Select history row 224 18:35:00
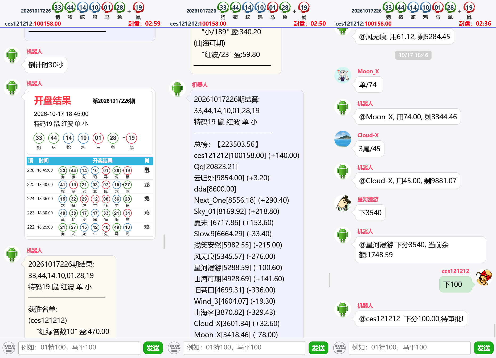 point(90,201)
